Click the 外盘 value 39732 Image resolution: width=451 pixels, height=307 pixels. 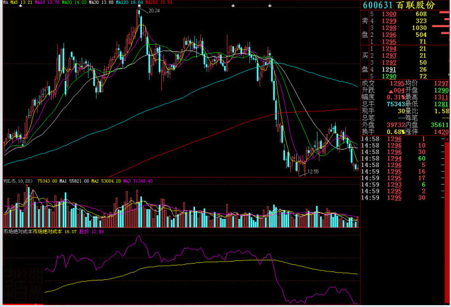click(x=396, y=125)
